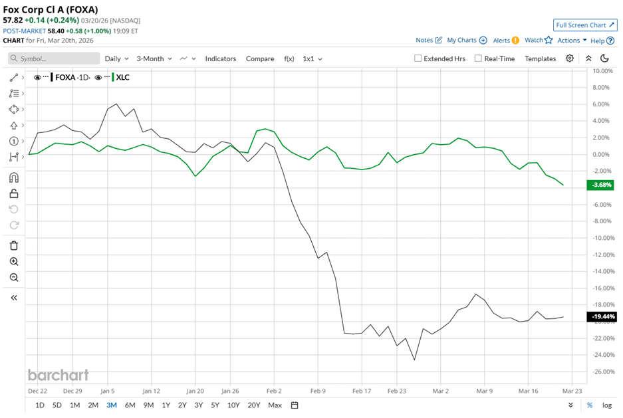Open the f(x) expressions menu
This screenshot has width=623, height=418.
[x=289, y=58]
